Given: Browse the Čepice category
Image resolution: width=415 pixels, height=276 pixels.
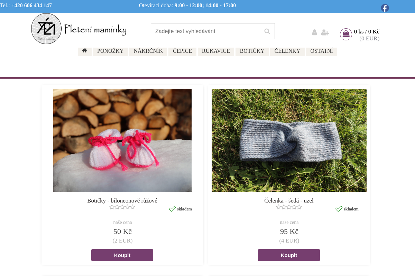Looking at the screenshot, I should (x=182, y=51).
